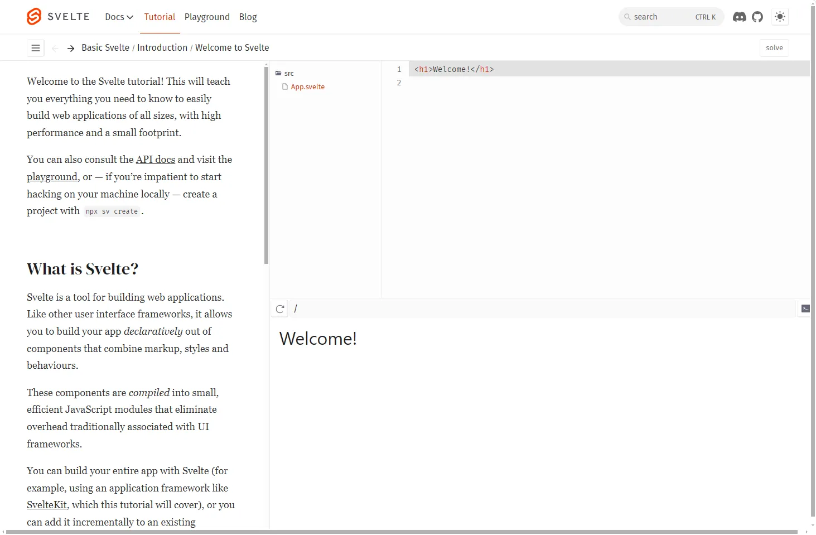Click the tutorial text scrollbar
This screenshot has width=816, height=535.
tap(266, 165)
